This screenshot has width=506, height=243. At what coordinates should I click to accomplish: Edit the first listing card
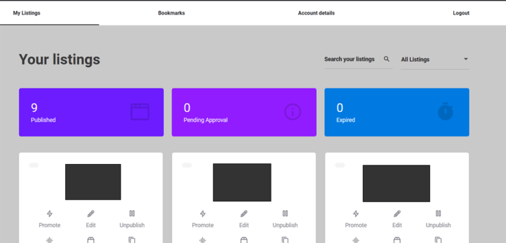(x=91, y=219)
